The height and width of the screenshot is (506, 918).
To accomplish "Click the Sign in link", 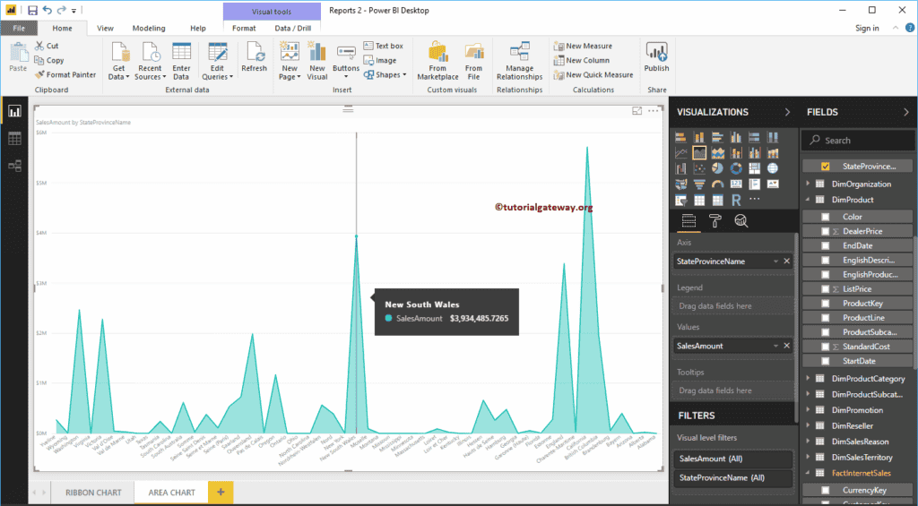I will click(x=867, y=28).
